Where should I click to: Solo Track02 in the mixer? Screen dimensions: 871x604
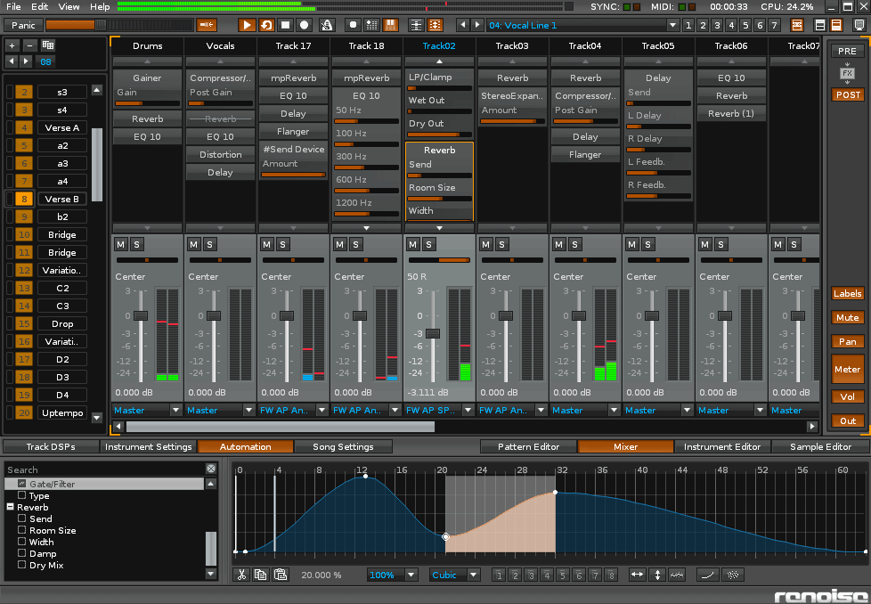click(428, 244)
